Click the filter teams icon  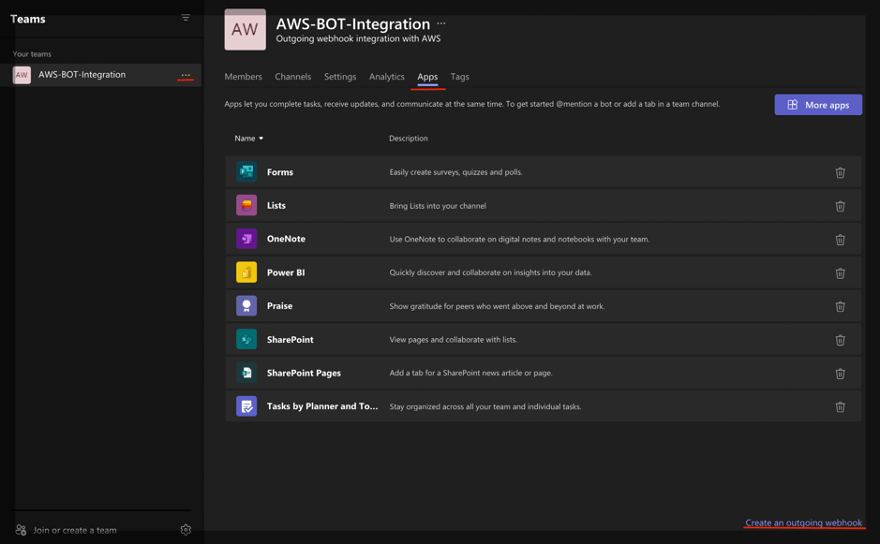[186, 18]
